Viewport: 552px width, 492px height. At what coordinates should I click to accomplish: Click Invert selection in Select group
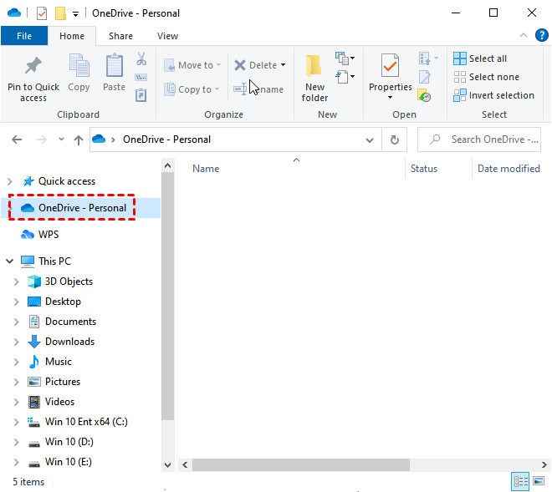coord(493,95)
